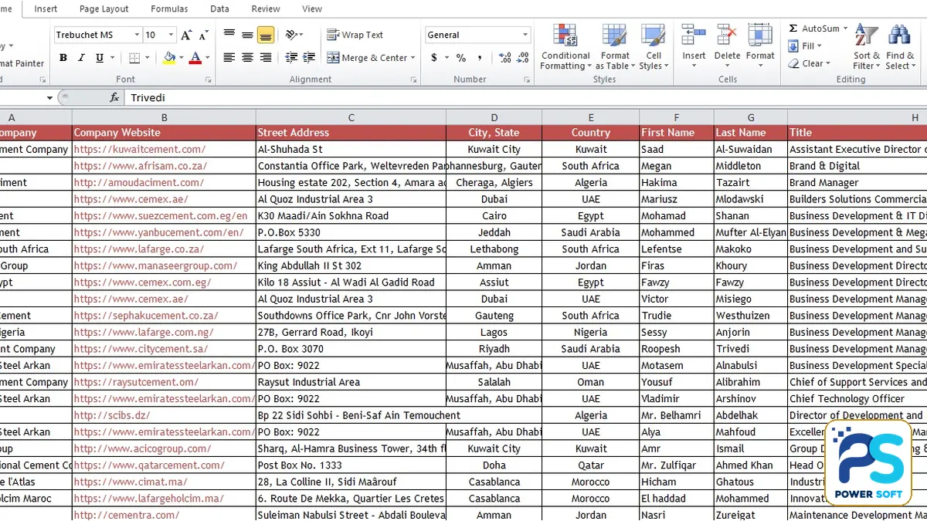This screenshot has height=521, width=927.
Task: Apply yellow Fill Color bucket
Action: pos(169,58)
